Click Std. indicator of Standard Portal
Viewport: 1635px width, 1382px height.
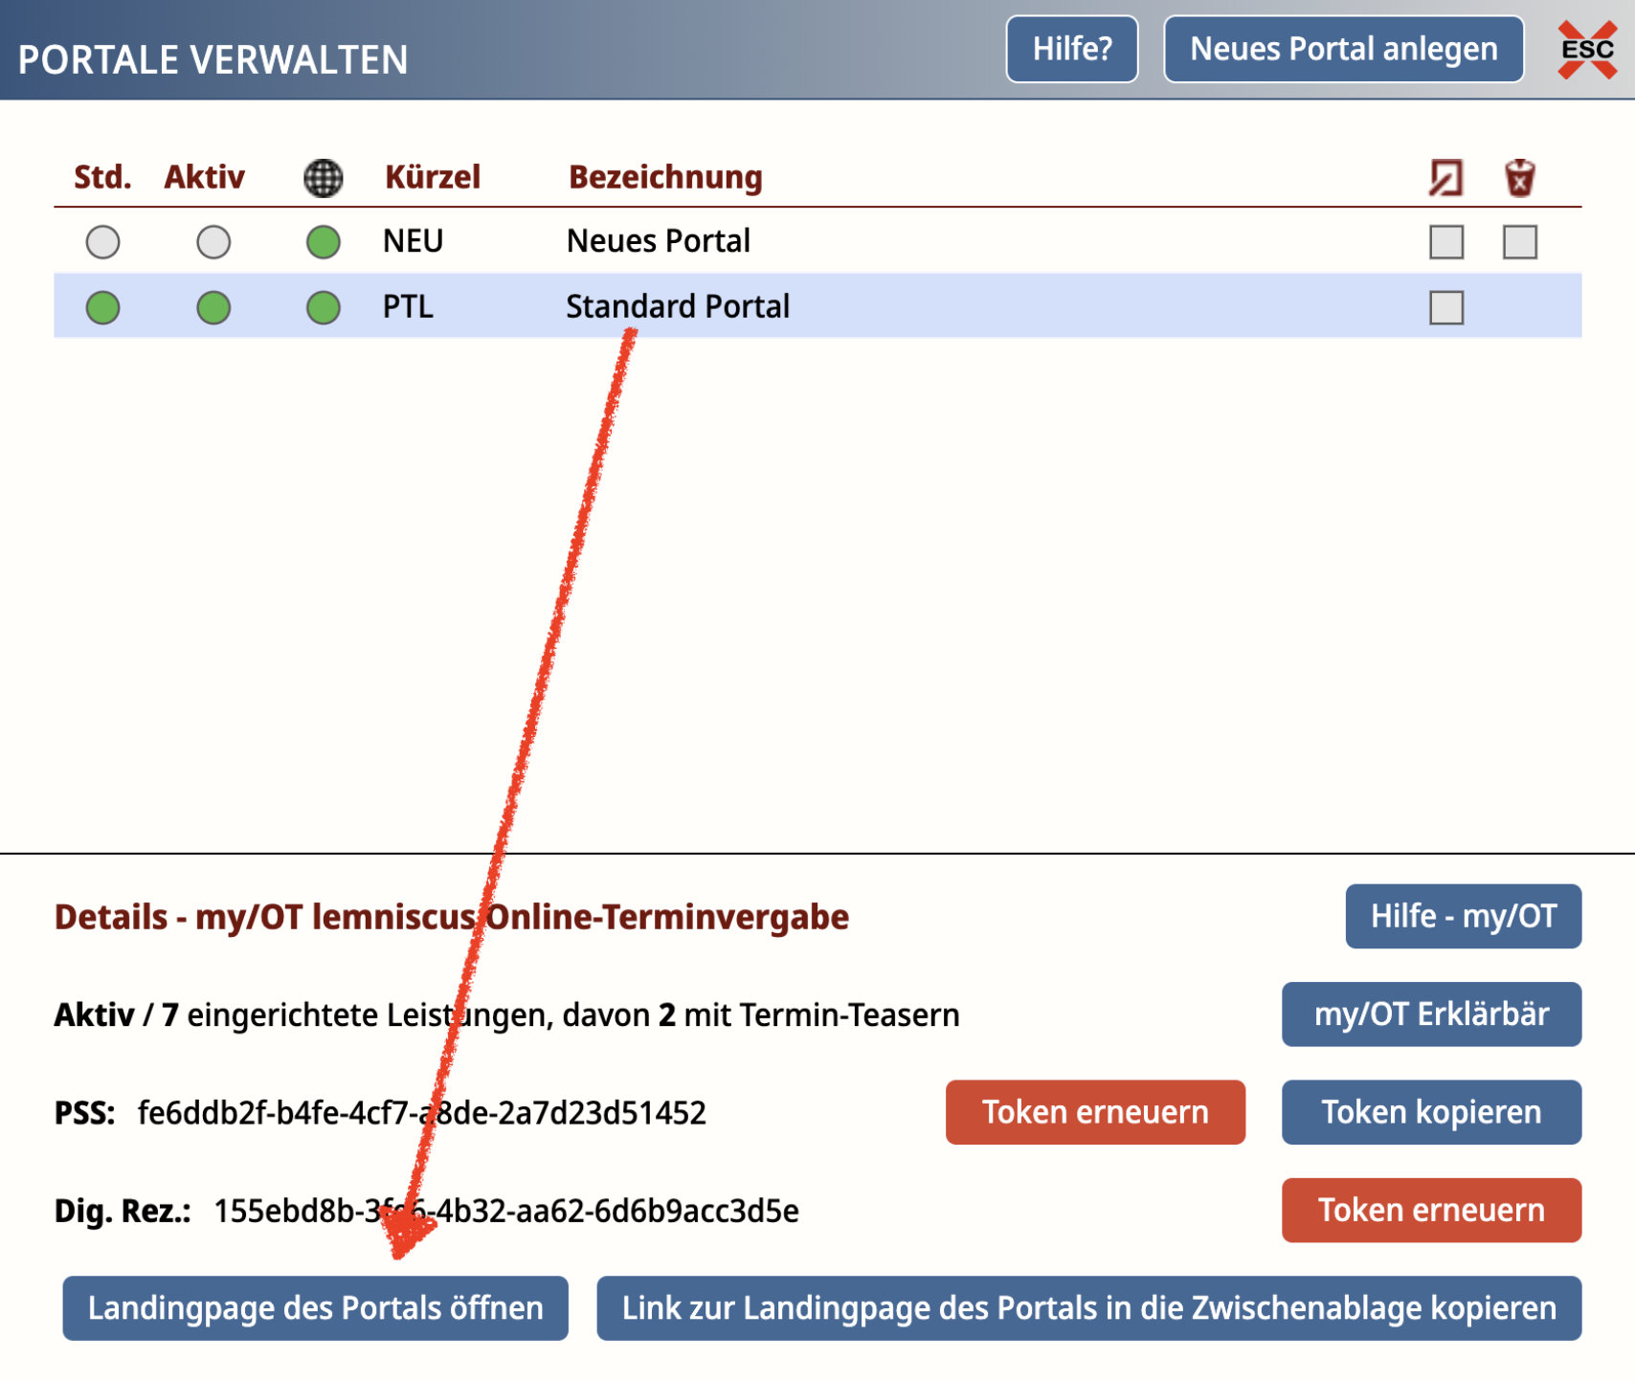click(102, 308)
